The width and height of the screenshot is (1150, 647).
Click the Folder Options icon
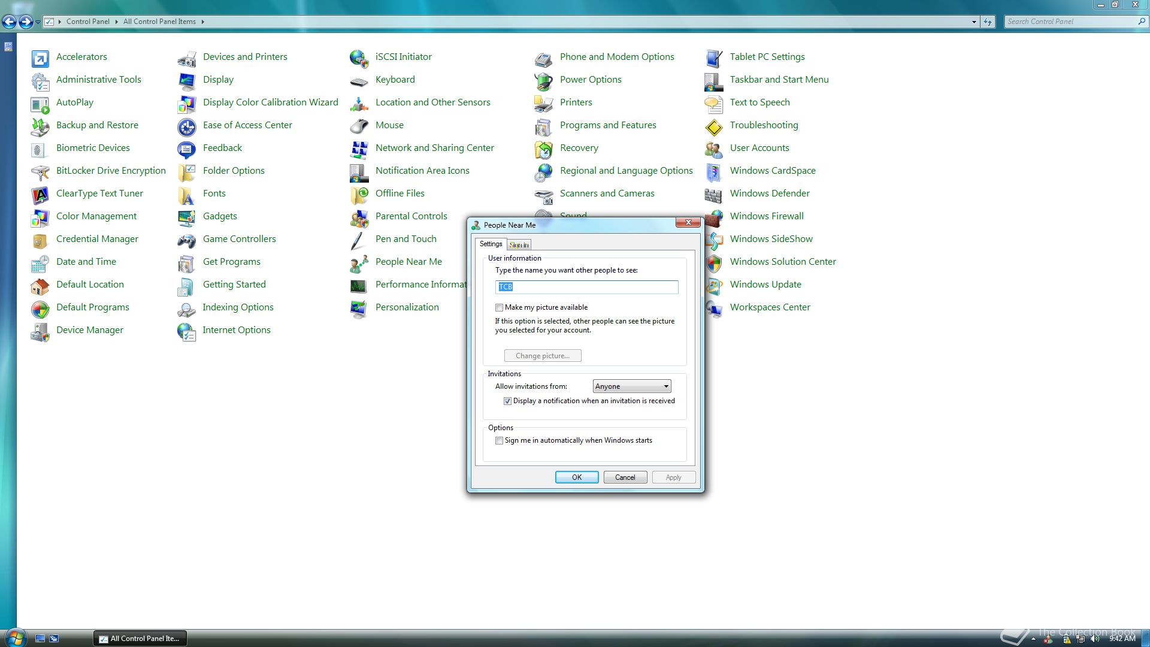click(186, 172)
